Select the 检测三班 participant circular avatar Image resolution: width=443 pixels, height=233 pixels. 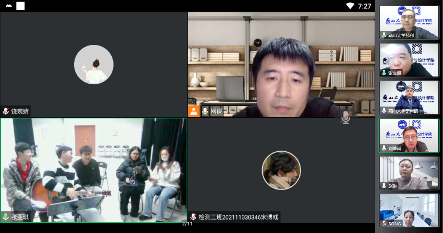(x=281, y=170)
